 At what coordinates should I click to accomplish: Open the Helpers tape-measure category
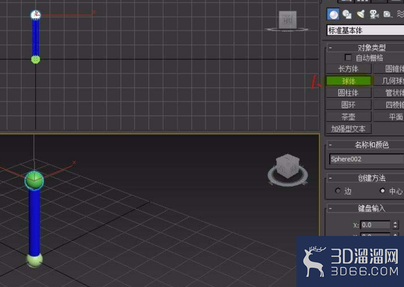pos(387,14)
